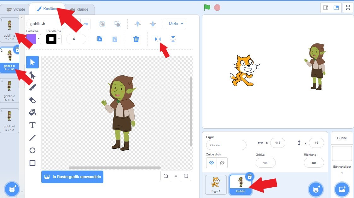Open the choose costume button
354x198 pixels.
point(12,189)
